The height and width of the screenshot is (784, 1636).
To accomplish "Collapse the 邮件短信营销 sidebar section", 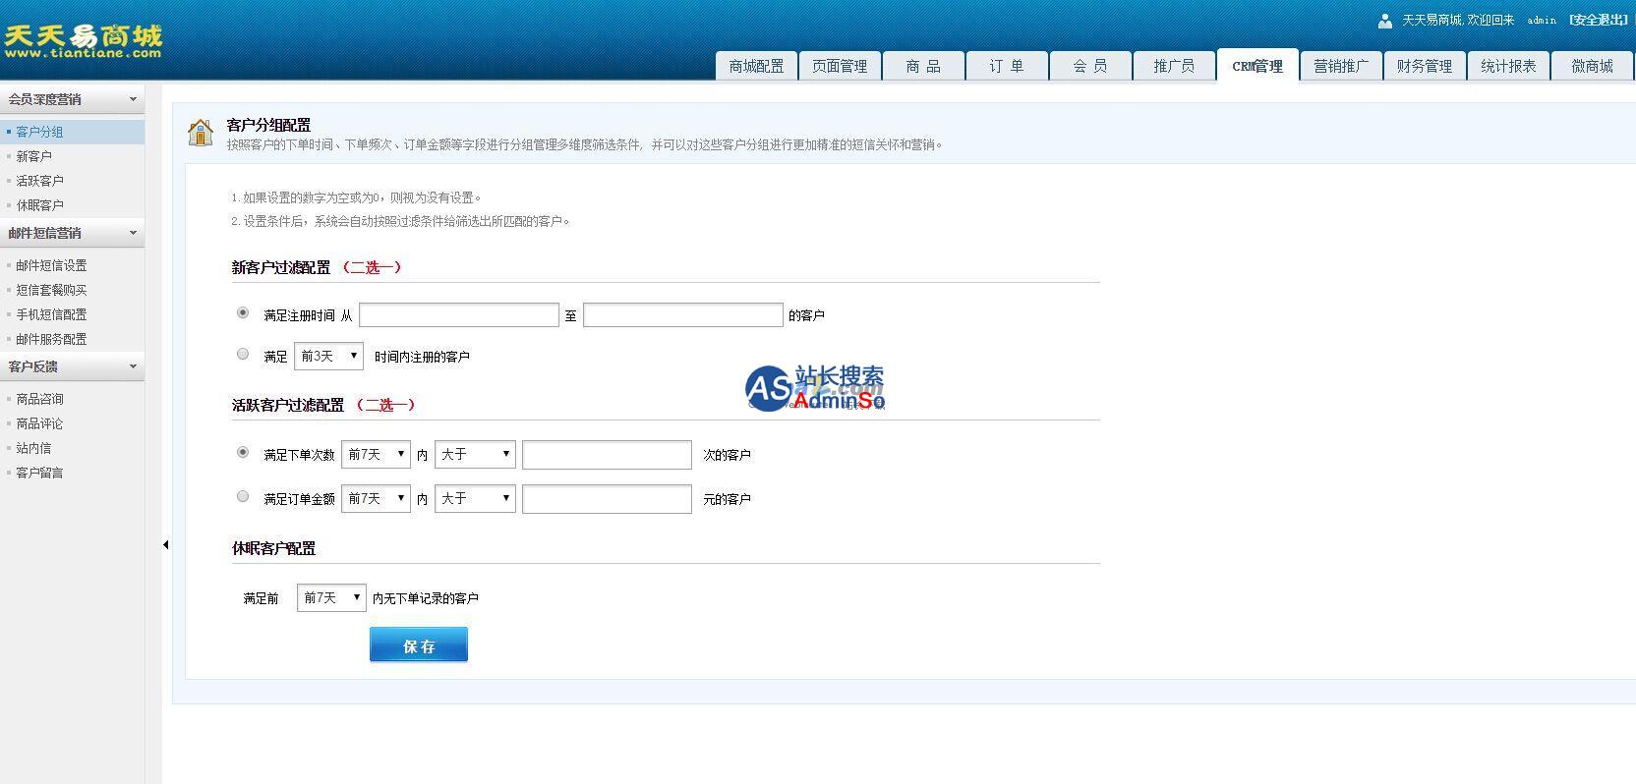I will tap(72, 233).
